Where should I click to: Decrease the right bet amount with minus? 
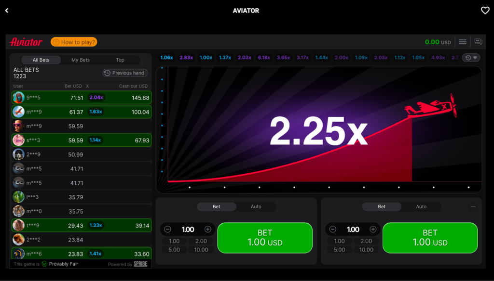tap(333, 230)
